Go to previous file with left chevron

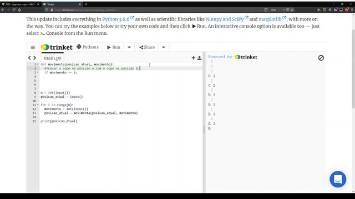click(x=29, y=57)
